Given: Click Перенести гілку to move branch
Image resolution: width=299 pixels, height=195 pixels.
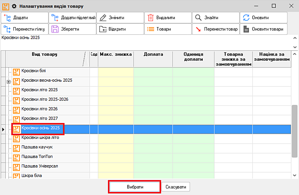Looking at the screenshot, I should tap(24, 29).
